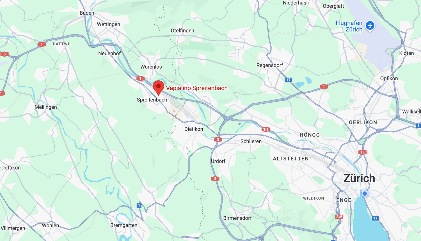The width and height of the screenshot is (421, 241).
Task: Click the Dietikon town label
Action: click(x=194, y=129)
